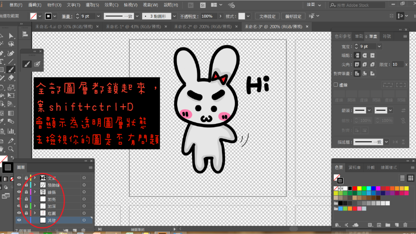Choose the round join corner option
This screenshot has width=416, height=234.
(365, 64)
